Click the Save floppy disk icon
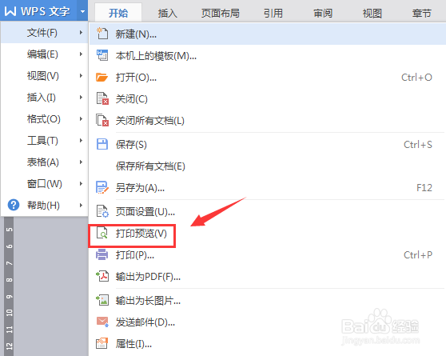Viewport: 446px width, 356px height. tap(102, 144)
